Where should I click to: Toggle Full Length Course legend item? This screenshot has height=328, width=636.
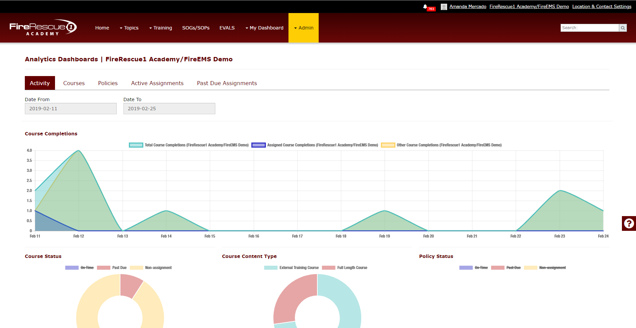click(x=344, y=268)
